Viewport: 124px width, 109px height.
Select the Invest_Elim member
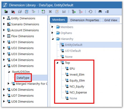pyautogui.click(x=77, y=74)
